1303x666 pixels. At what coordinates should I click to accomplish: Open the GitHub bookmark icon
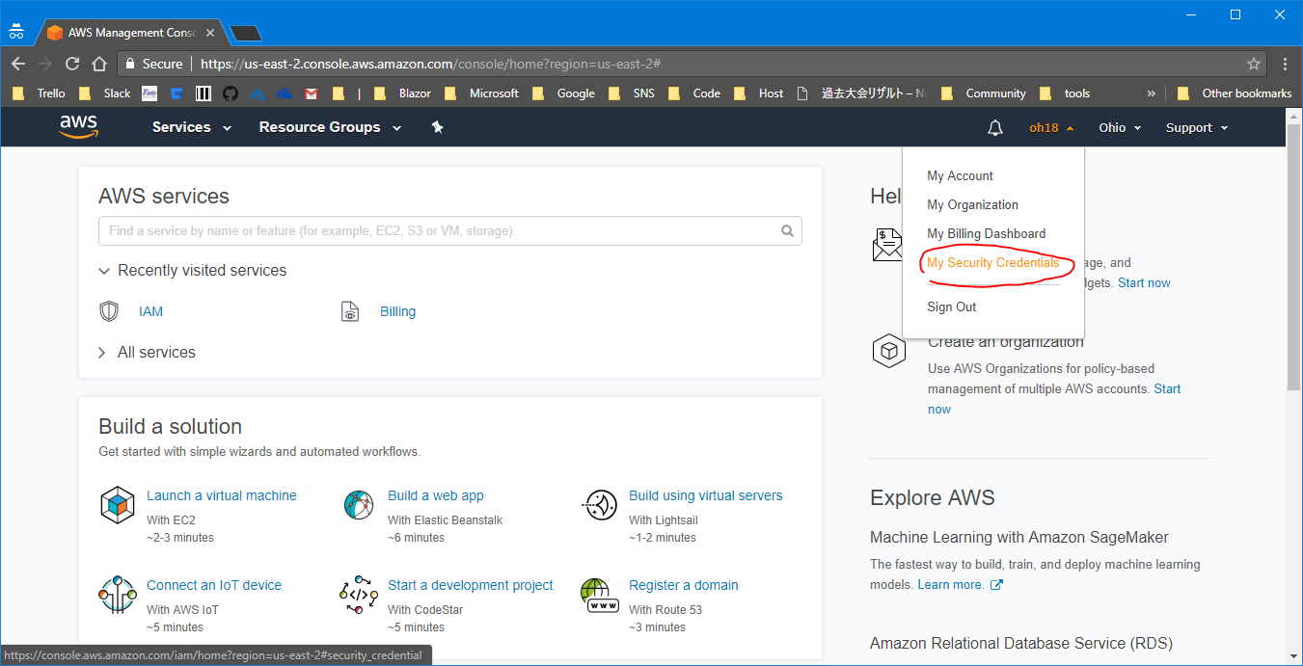230,93
